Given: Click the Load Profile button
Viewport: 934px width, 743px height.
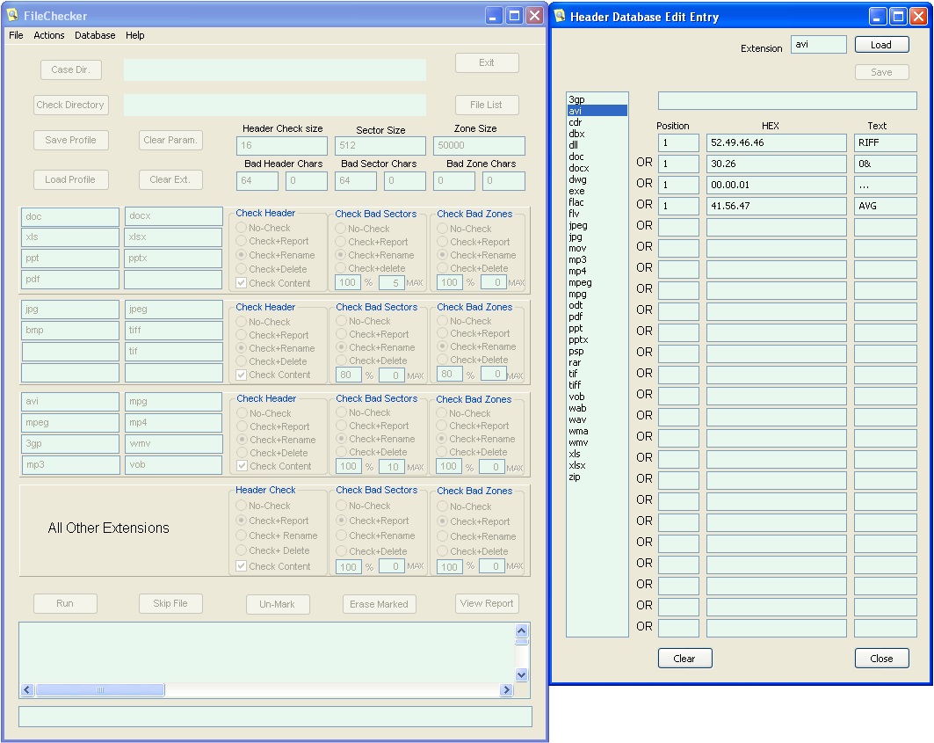Looking at the screenshot, I should click(70, 179).
